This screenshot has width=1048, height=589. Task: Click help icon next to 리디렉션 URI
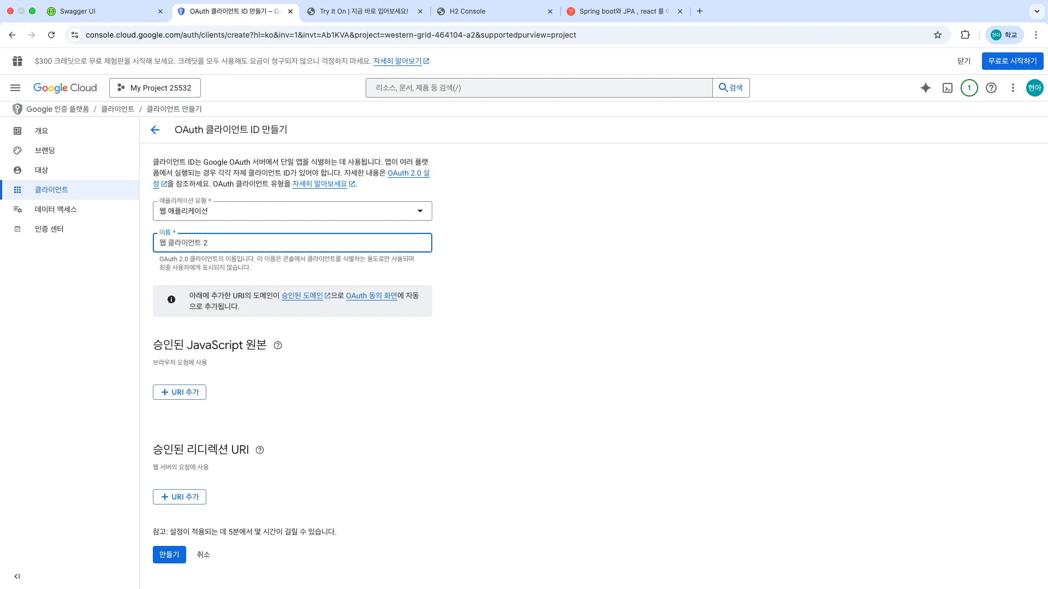260,450
